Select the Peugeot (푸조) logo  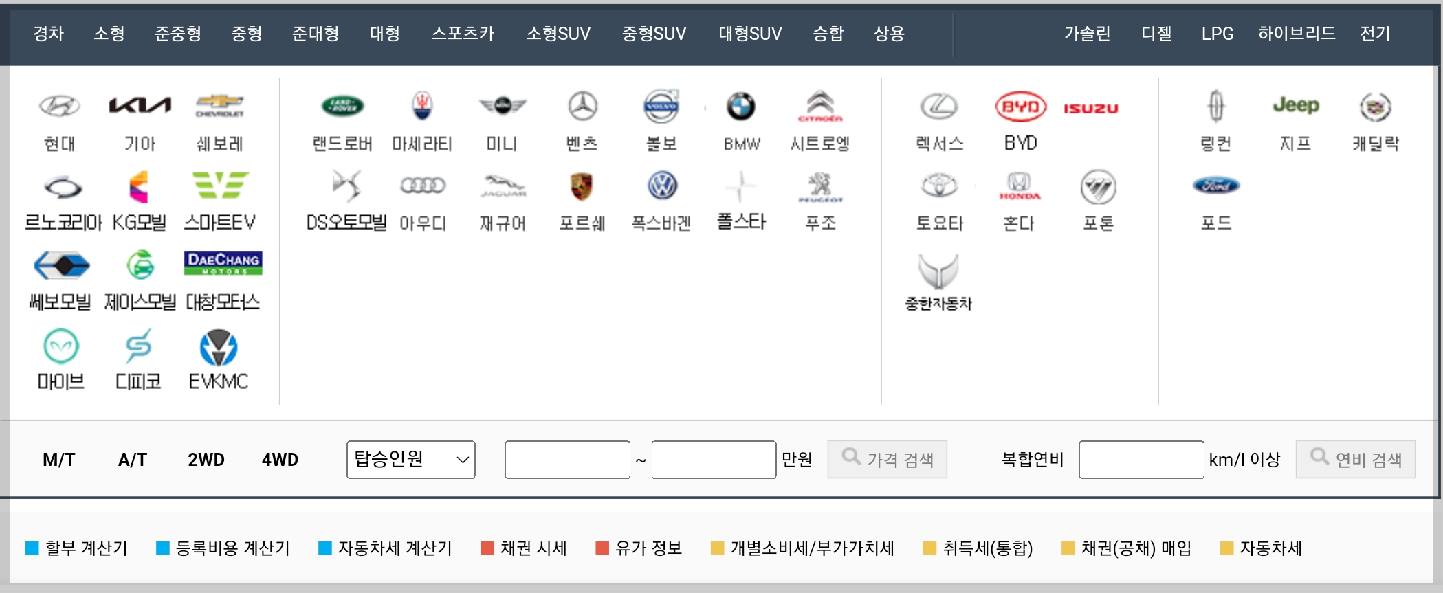tap(820, 187)
